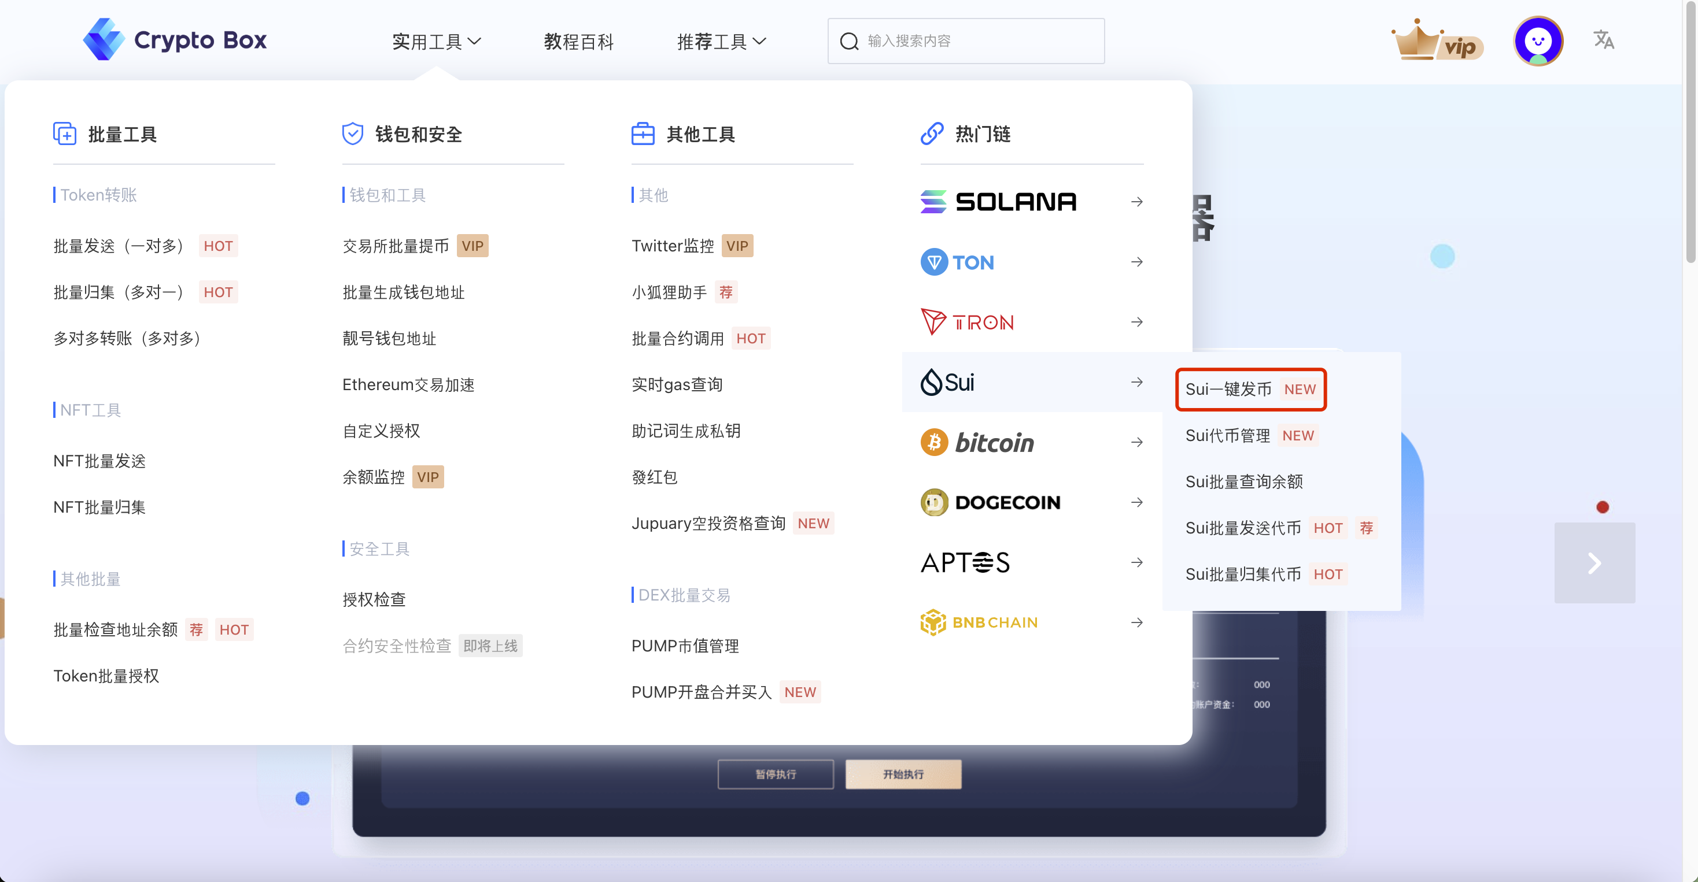This screenshot has width=1698, height=882.
Task: Open 实时gas查询 link
Action: [x=677, y=384]
